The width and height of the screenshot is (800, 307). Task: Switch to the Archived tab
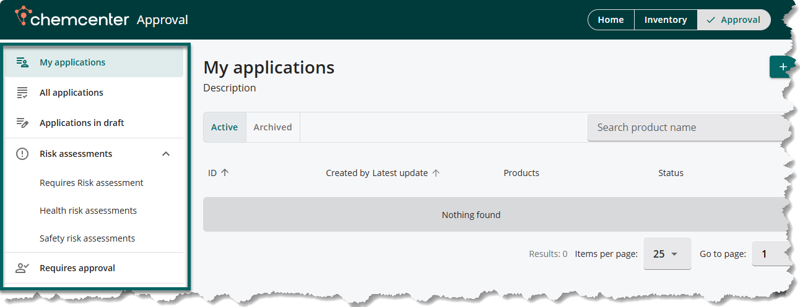pos(272,127)
